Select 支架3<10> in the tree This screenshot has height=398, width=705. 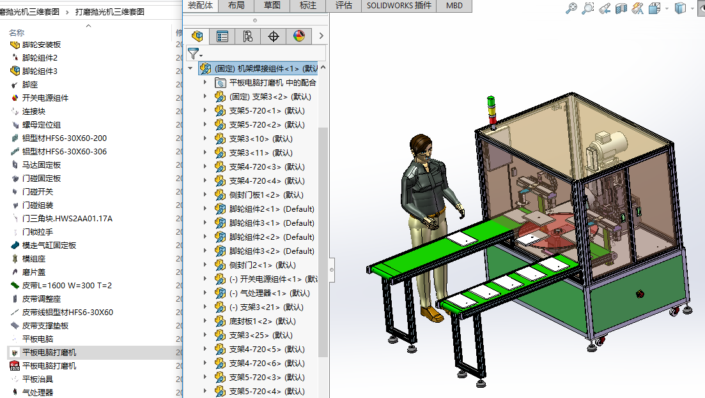coord(261,138)
